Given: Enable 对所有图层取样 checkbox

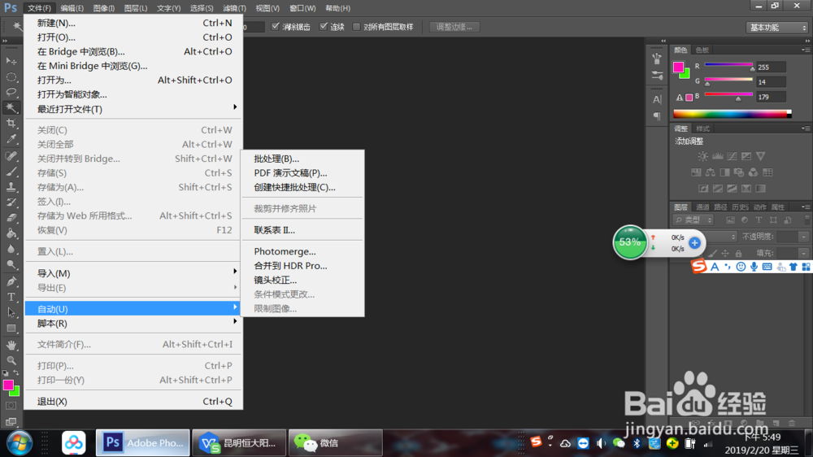Looking at the screenshot, I should click(x=356, y=27).
